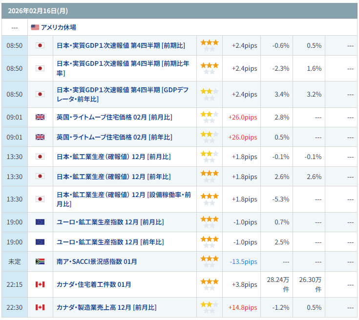
Task: Click UK flag in ライトムーブ住宅価格 [前月比] row
Action: tap(40, 117)
